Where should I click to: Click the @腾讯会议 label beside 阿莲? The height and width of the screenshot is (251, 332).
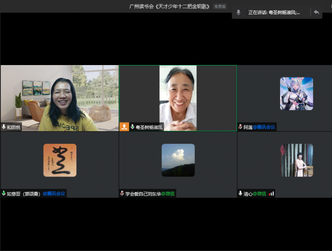(x=264, y=127)
